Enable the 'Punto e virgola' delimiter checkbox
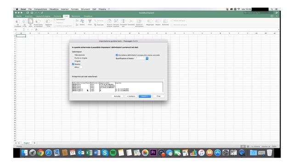The height and width of the screenshot is (165, 294). pyautogui.click(x=73, y=58)
